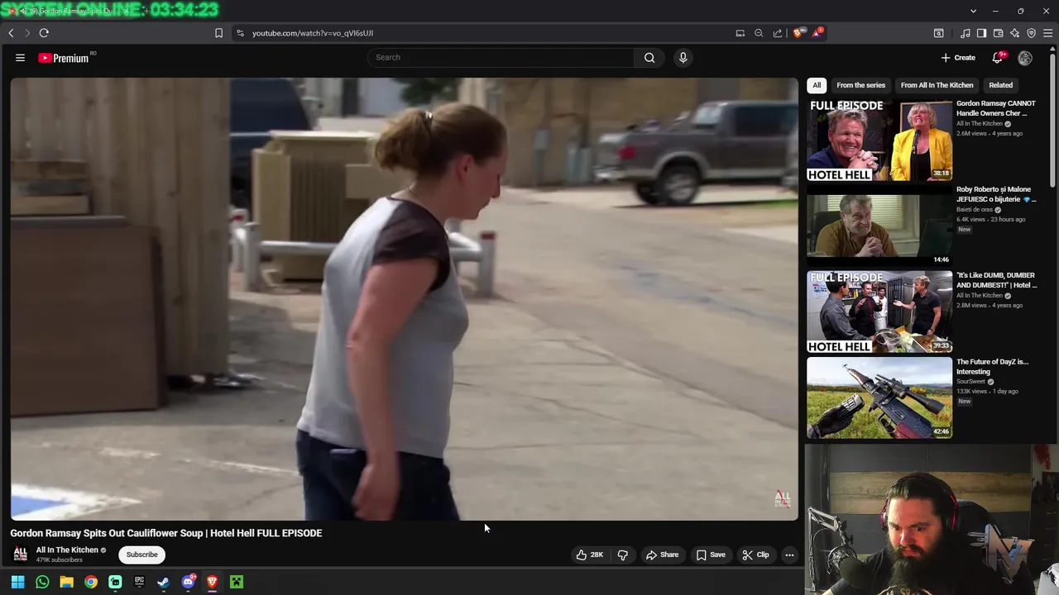Open the Roby Roberto și Malone video thumbnail

(879, 226)
